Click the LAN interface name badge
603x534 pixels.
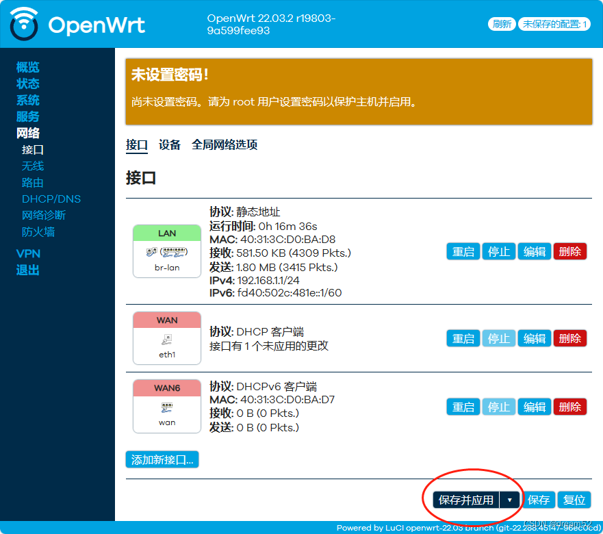point(167,233)
